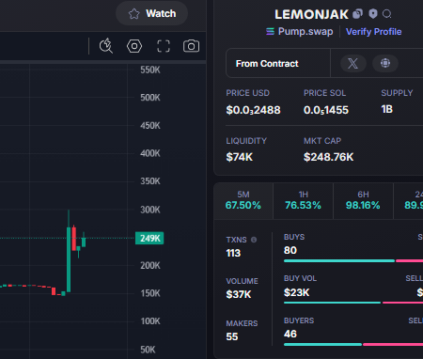423x359 pixels.
Task: Select the 1H timeframe tab
Action: [303, 201]
